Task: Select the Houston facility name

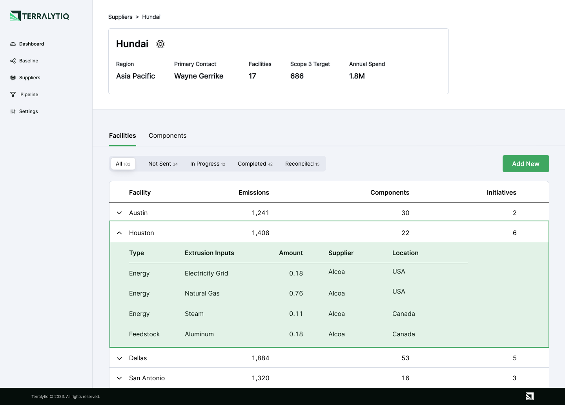Action: (x=141, y=233)
